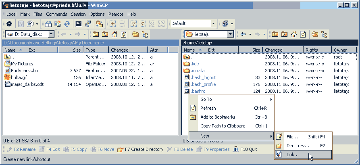Open the console terminal icon

[79, 23]
